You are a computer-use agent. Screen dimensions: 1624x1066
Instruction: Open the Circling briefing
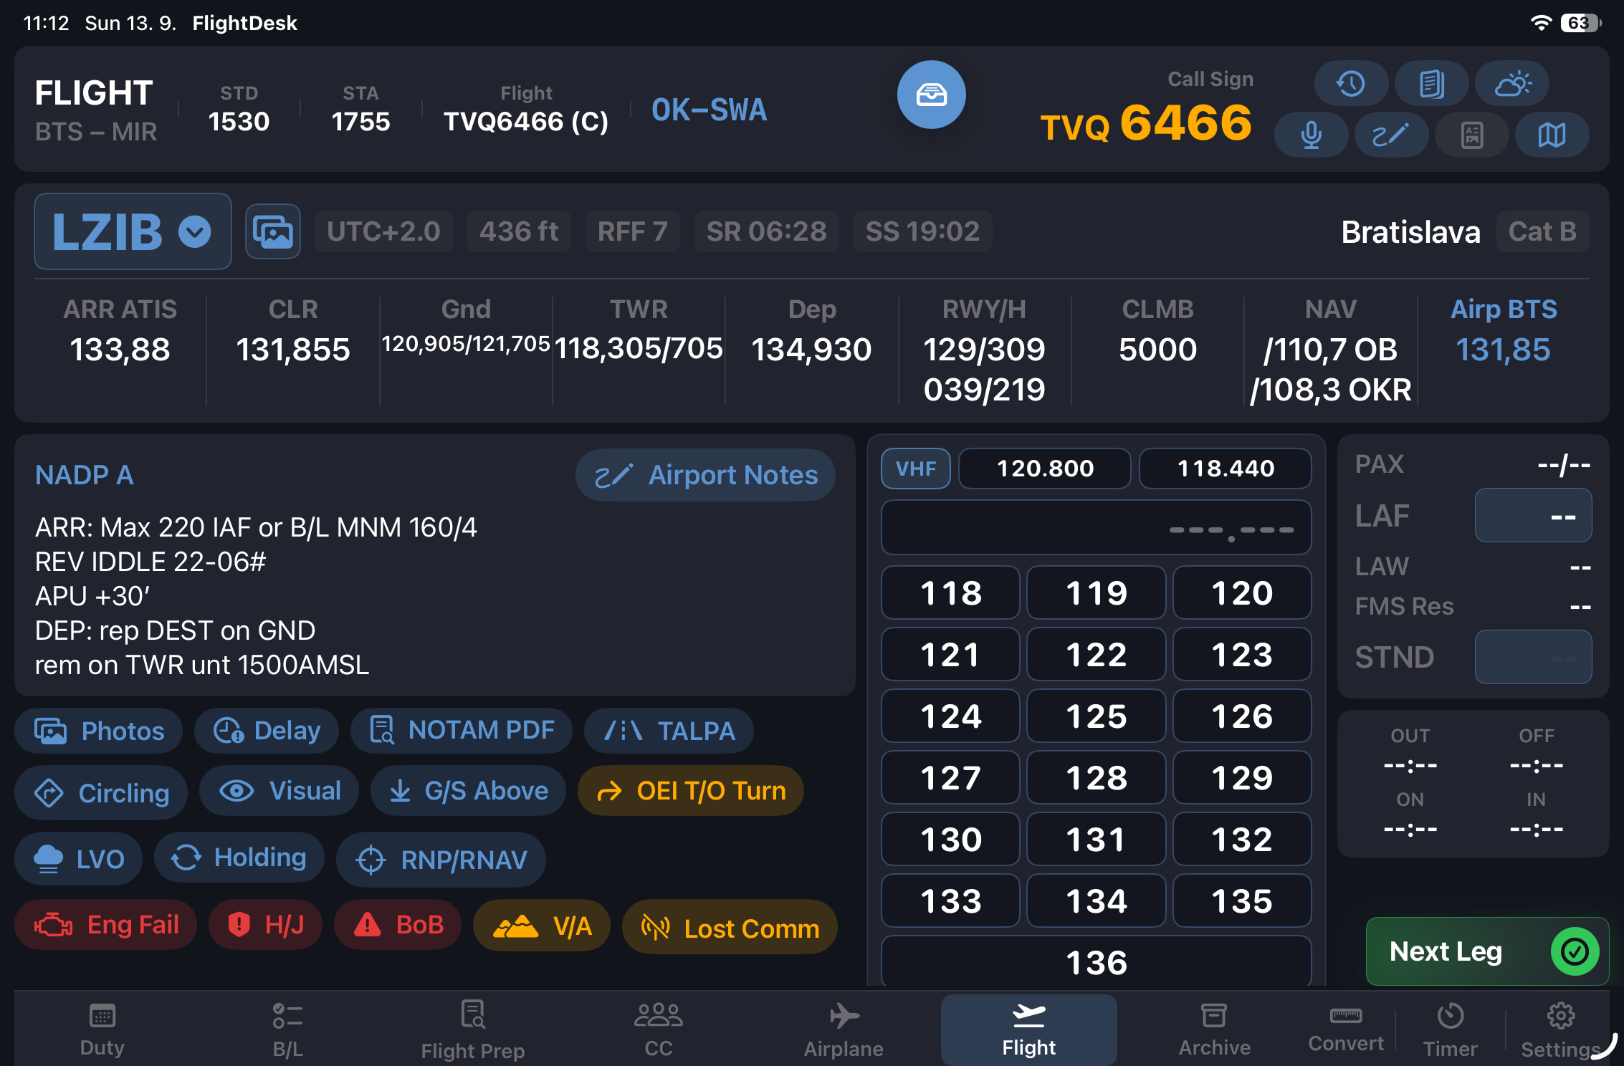coord(101,792)
